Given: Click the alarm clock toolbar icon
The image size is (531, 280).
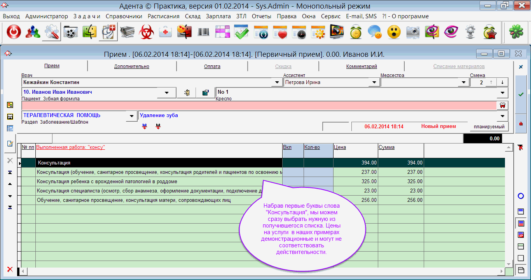Looking at the screenshot, I should [356, 33].
